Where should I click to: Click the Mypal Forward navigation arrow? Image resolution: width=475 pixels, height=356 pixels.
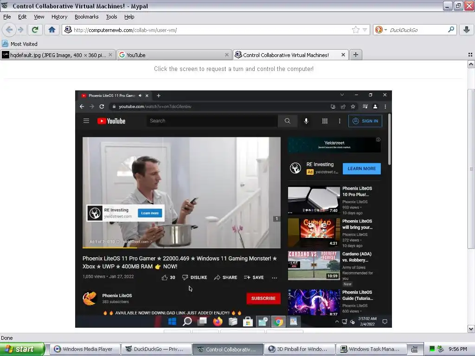[x=20, y=30]
